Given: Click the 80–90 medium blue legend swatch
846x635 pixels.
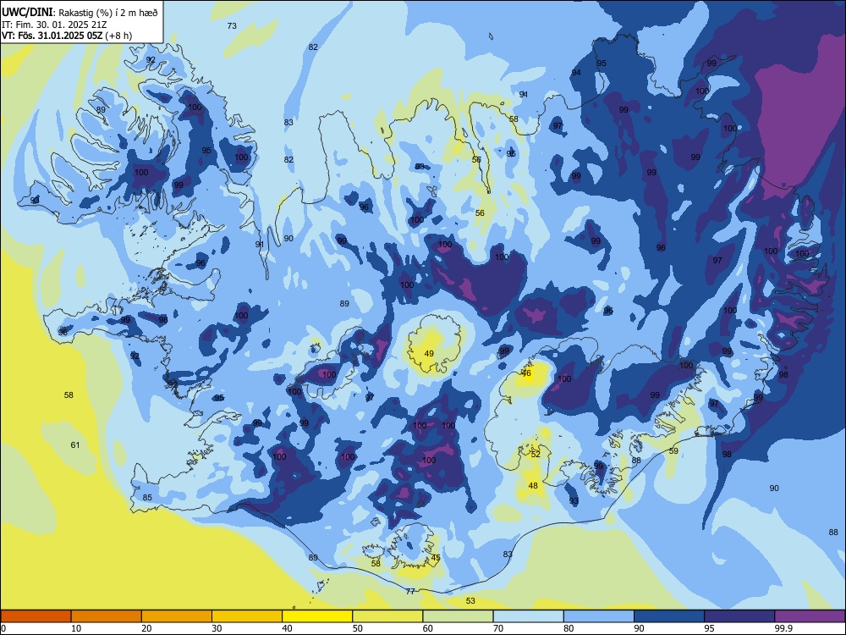Looking at the screenshot, I should pos(599,616).
